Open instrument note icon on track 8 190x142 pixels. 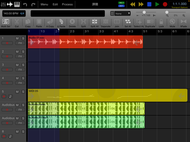(x=10, y=136)
